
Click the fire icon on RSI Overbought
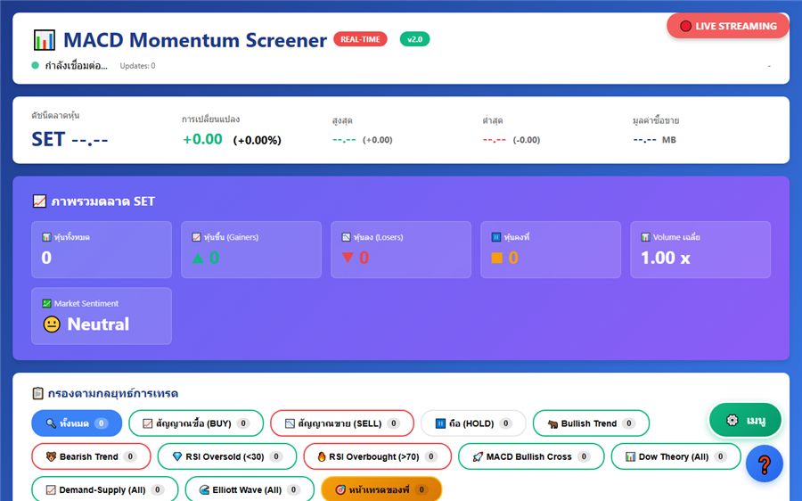321,456
